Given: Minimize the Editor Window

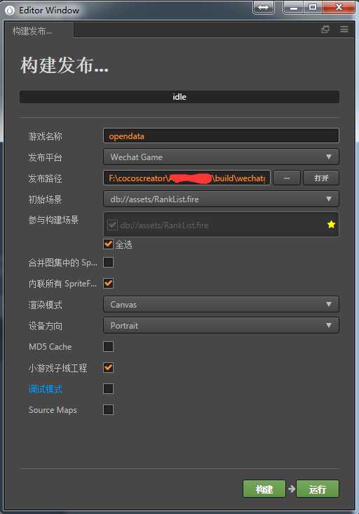Looking at the screenshot, I should tap(294, 7).
